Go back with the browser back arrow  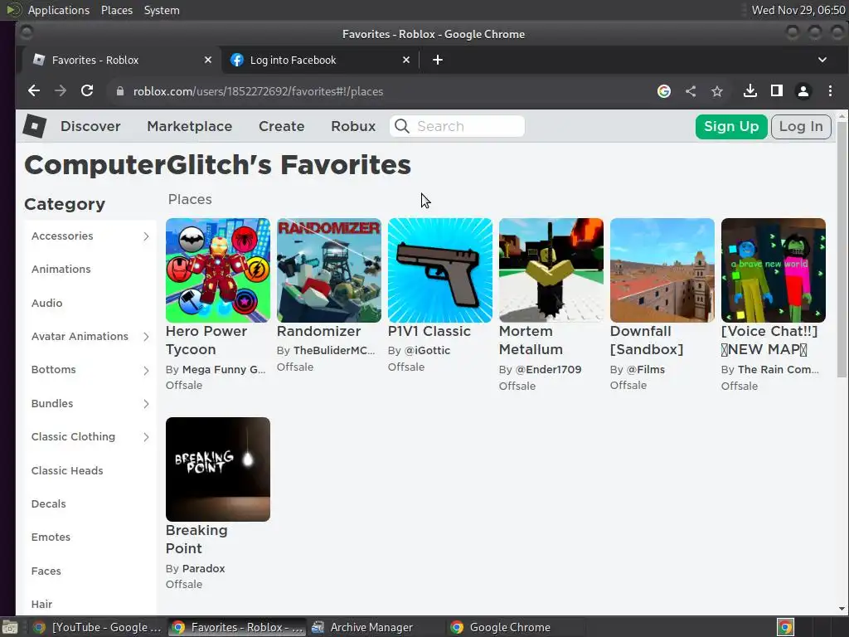[x=33, y=91]
